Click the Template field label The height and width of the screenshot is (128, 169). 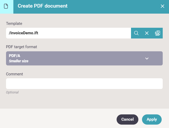point(14,24)
